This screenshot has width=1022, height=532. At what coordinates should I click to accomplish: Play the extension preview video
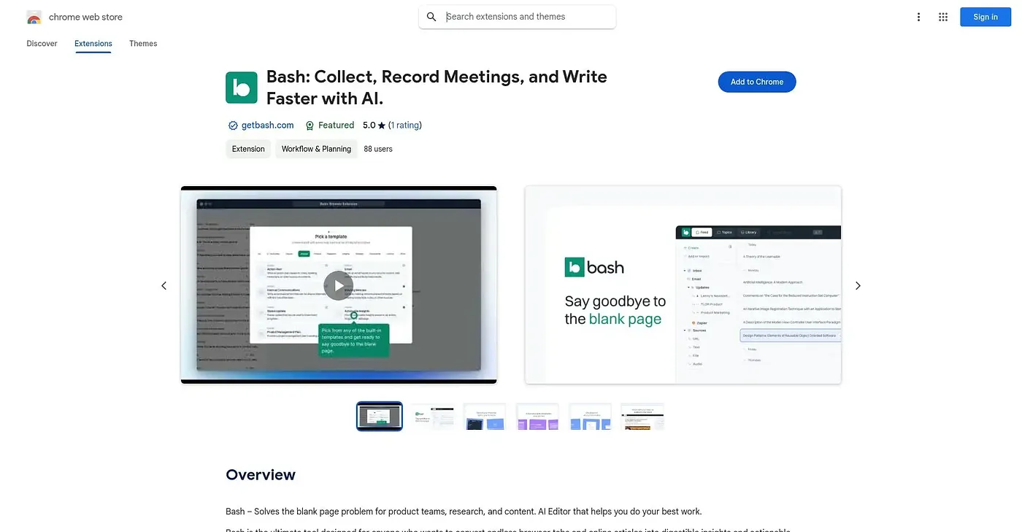pyautogui.click(x=338, y=285)
